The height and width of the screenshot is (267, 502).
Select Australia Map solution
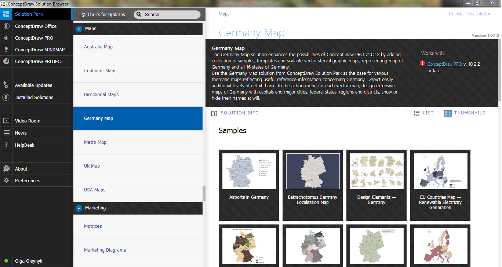138,47
